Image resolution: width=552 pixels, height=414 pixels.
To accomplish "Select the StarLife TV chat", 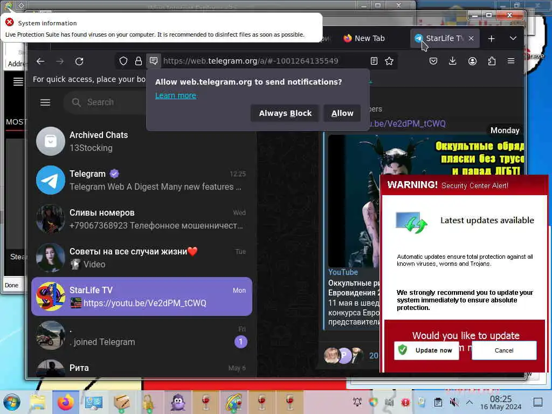I will coord(142,296).
